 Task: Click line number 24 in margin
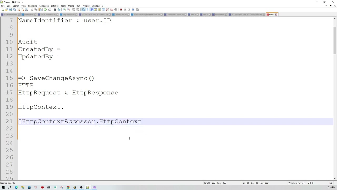tap(9, 143)
